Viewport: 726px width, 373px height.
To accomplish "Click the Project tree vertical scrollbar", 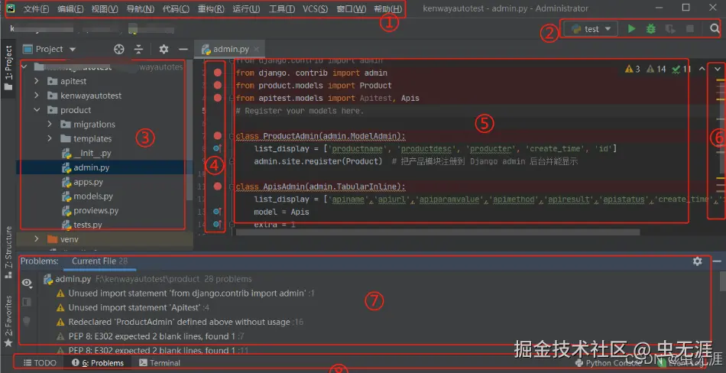I will click(x=190, y=130).
